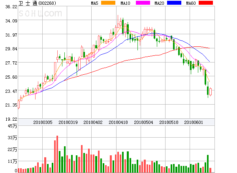Click the last red candlestick on the chart
This screenshot has width=237, height=173.
coord(211,92)
